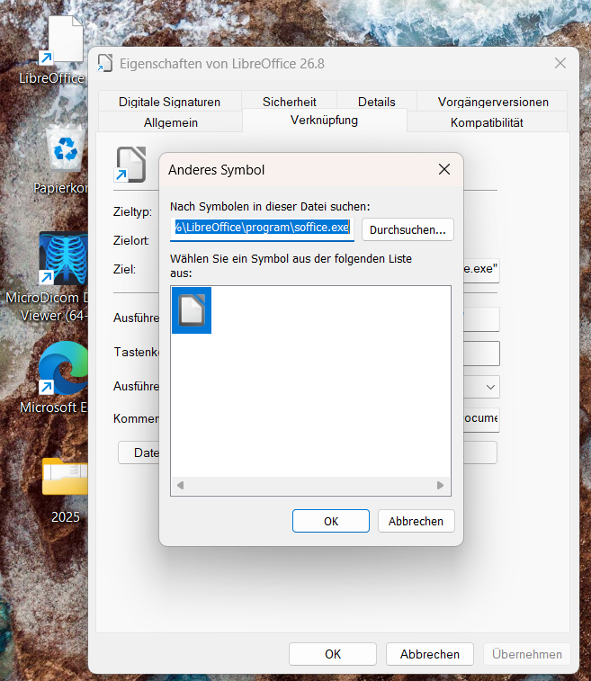Click the Zielort label
Viewport: 591px width, 681px height.
click(x=131, y=240)
